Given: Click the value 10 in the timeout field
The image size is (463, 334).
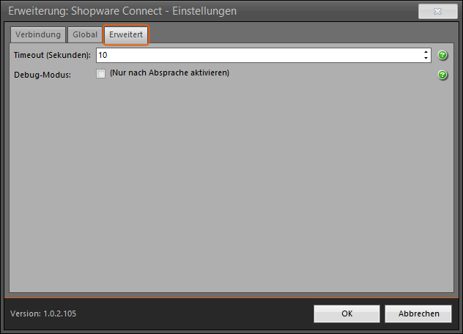Looking at the screenshot, I should pos(103,55).
